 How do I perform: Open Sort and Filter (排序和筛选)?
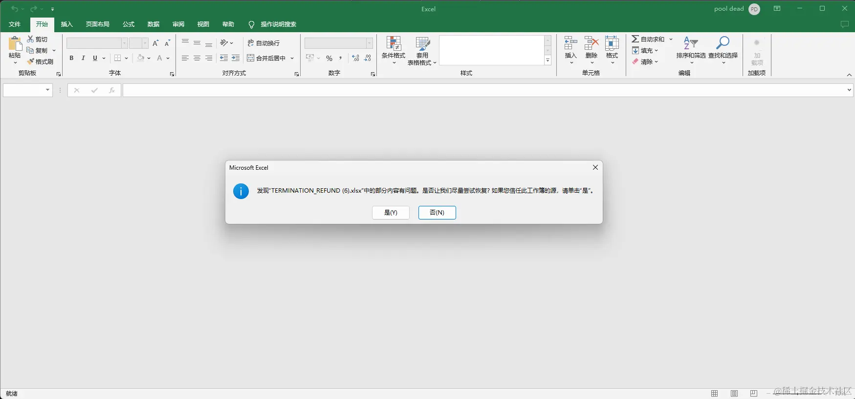[x=691, y=50]
